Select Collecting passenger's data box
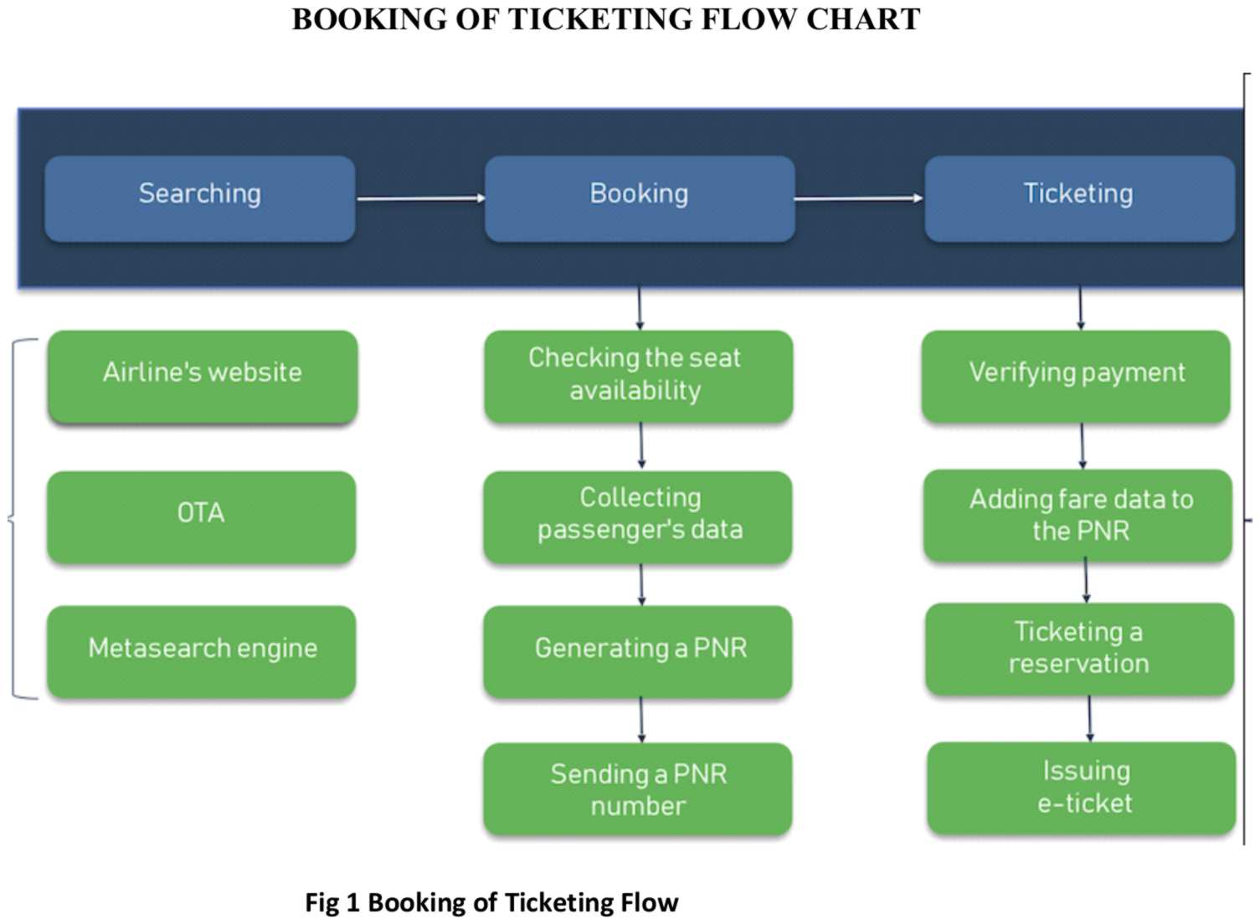This screenshot has width=1260, height=919. 638,516
